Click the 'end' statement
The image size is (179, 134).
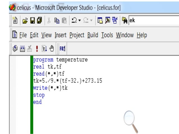[x=37, y=102]
